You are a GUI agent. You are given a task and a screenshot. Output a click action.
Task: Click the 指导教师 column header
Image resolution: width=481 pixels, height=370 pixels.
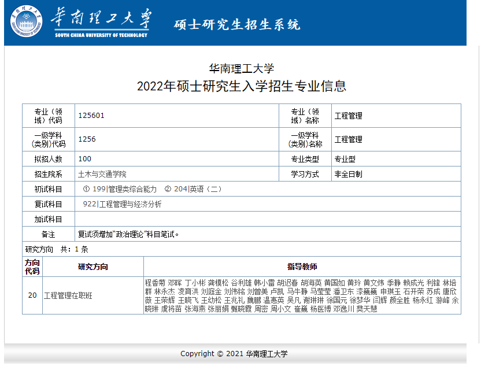pyautogui.click(x=302, y=267)
